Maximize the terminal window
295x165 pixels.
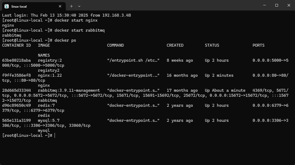click(x=277, y=5)
